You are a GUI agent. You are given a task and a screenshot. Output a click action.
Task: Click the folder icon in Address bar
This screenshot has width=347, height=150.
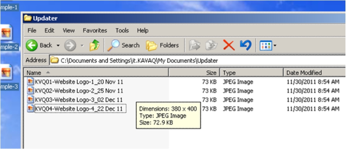pyautogui.click(x=54, y=60)
